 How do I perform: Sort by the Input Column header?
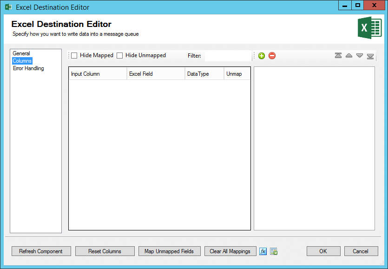tap(98, 74)
